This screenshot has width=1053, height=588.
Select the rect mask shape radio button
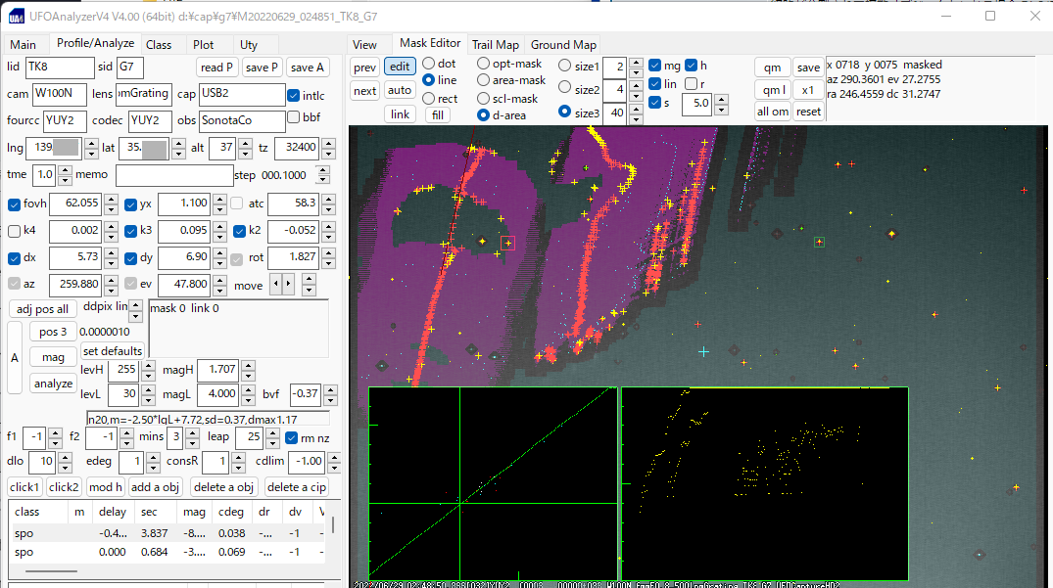coord(429,99)
